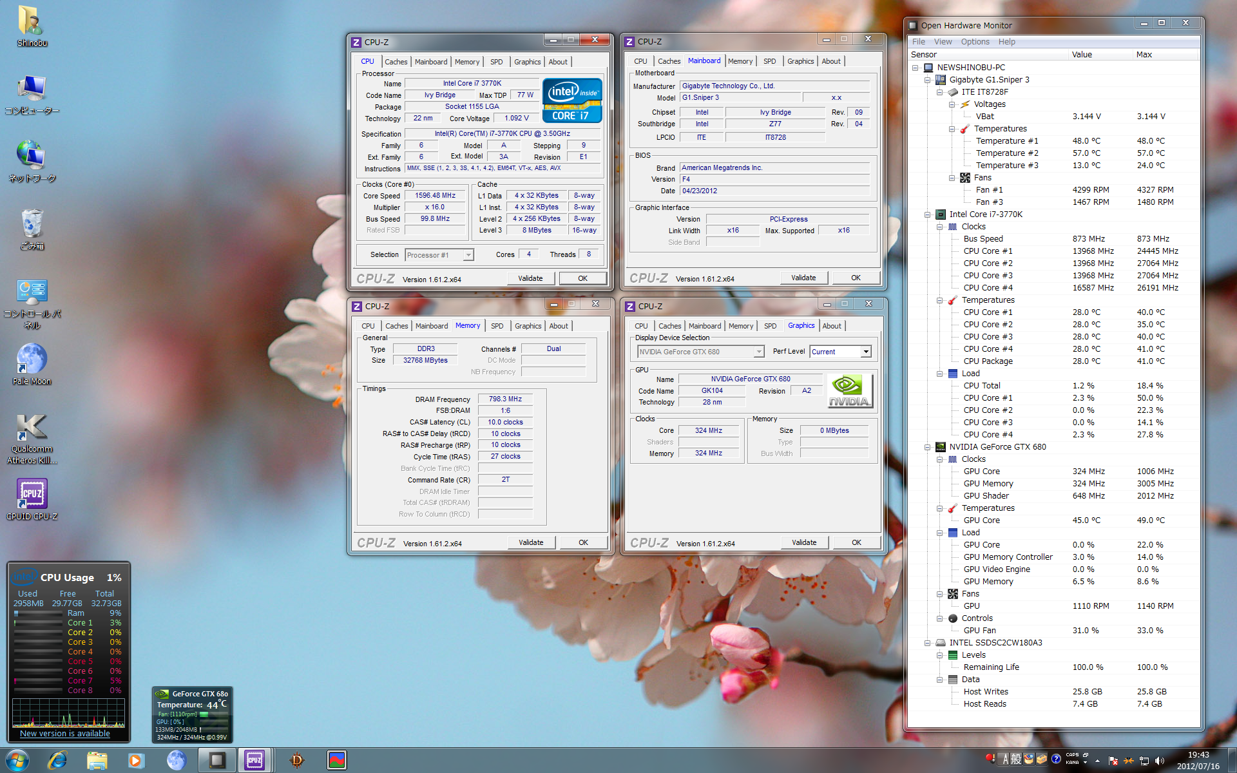The image size is (1237, 773).
Task: Click the Windows Start orb
Action: click(17, 760)
